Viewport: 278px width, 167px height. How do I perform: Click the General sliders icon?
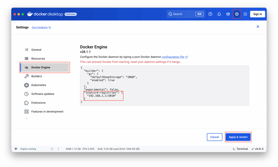26,50
